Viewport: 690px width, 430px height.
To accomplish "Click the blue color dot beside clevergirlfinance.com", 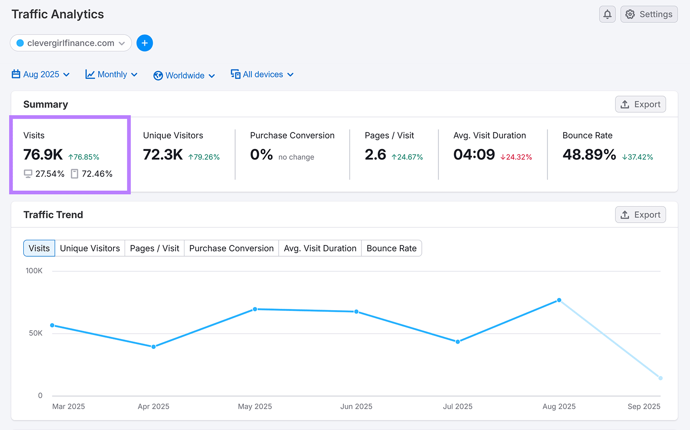I will (x=19, y=43).
